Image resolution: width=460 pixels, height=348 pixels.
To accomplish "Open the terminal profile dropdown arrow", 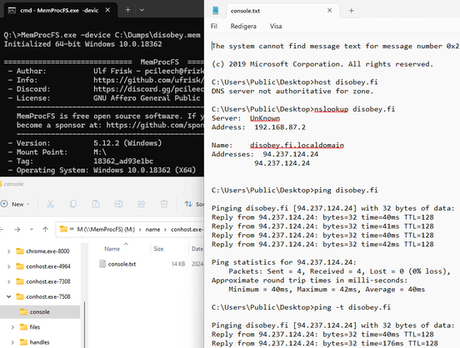I will (142, 10).
